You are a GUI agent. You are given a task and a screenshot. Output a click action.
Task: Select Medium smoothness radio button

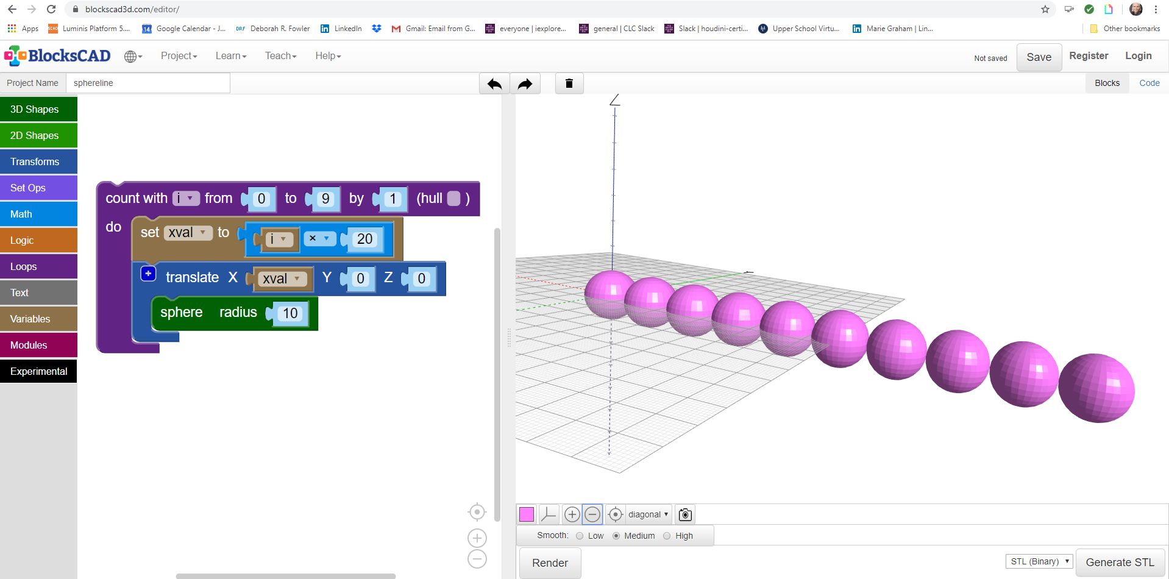pyautogui.click(x=616, y=536)
